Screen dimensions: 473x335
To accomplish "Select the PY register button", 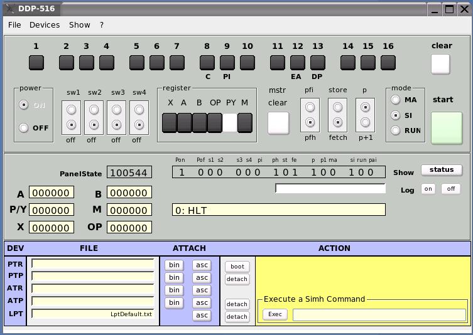I will coord(231,123).
